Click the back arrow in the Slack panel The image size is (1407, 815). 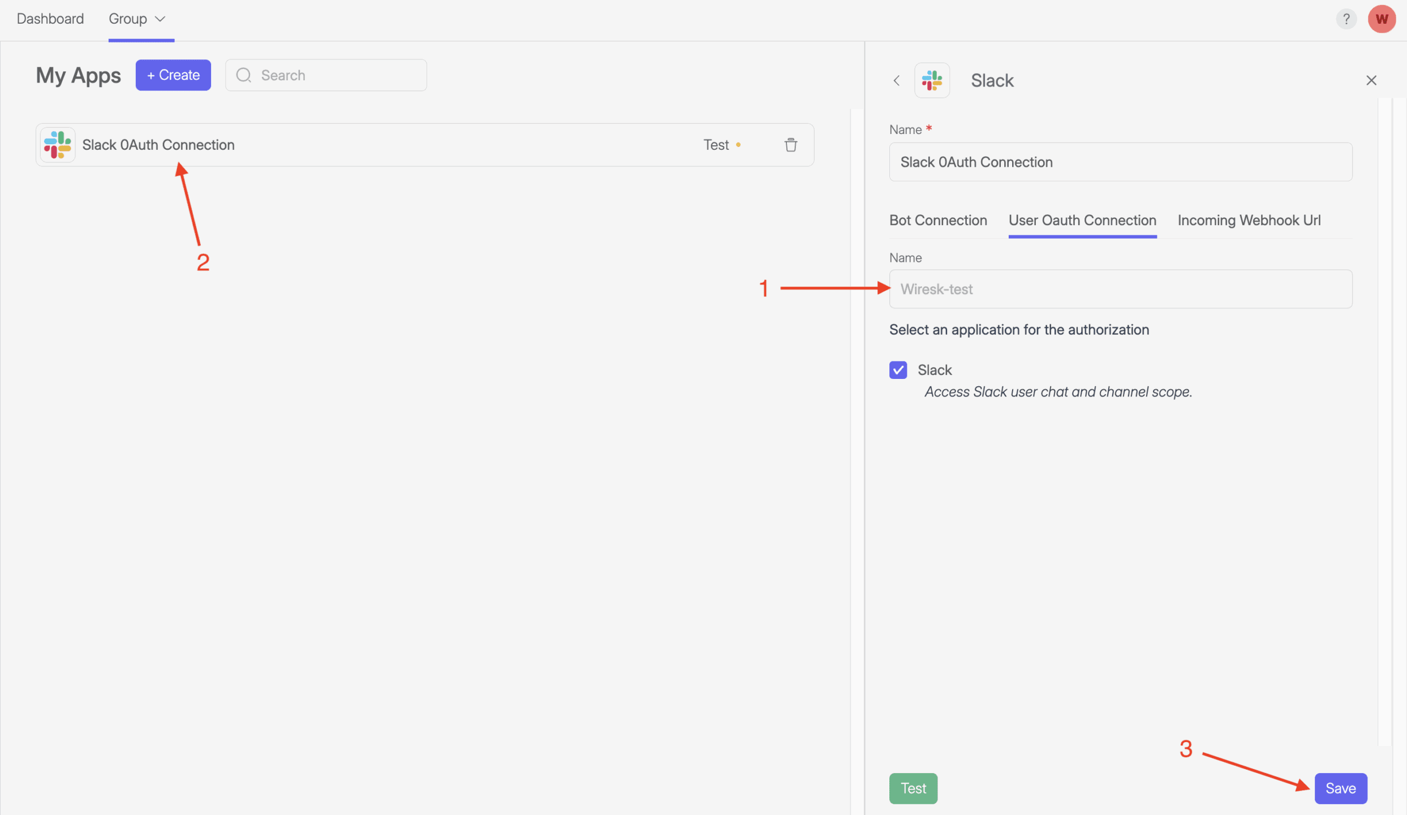896,80
